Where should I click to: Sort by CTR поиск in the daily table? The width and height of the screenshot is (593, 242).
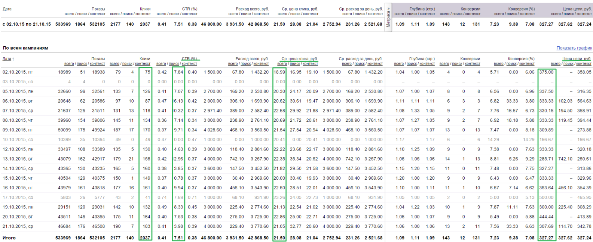pyautogui.click(x=174, y=64)
